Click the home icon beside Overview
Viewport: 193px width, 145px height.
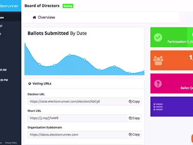coord(34,17)
